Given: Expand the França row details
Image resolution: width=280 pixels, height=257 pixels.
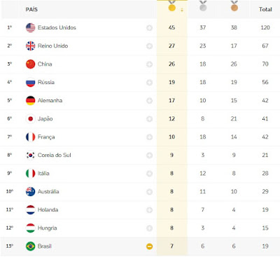Looking at the screenshot, I should click(x=150, y=137).
